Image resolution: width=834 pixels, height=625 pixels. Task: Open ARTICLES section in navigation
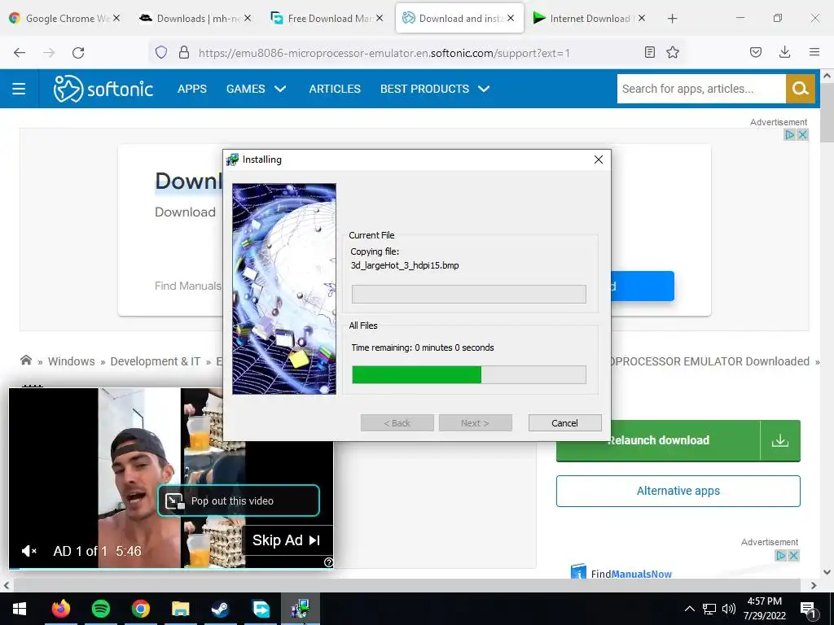click(x=335, y=89)
